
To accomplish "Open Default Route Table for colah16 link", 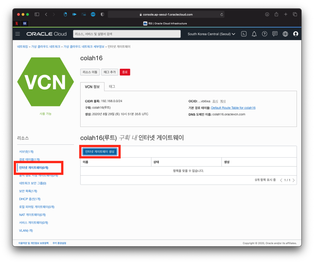I will tap(233, 108).
